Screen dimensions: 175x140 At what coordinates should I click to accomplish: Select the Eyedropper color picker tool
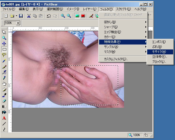[x=4, y=95]
